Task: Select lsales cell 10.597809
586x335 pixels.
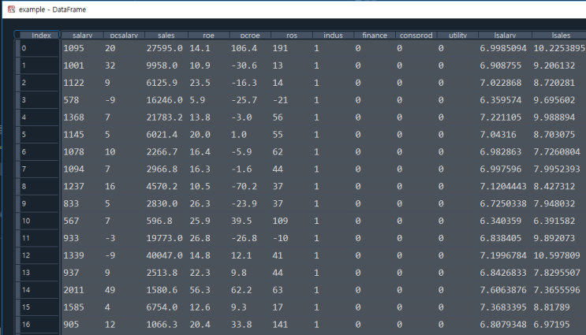Action: [557, 255]
